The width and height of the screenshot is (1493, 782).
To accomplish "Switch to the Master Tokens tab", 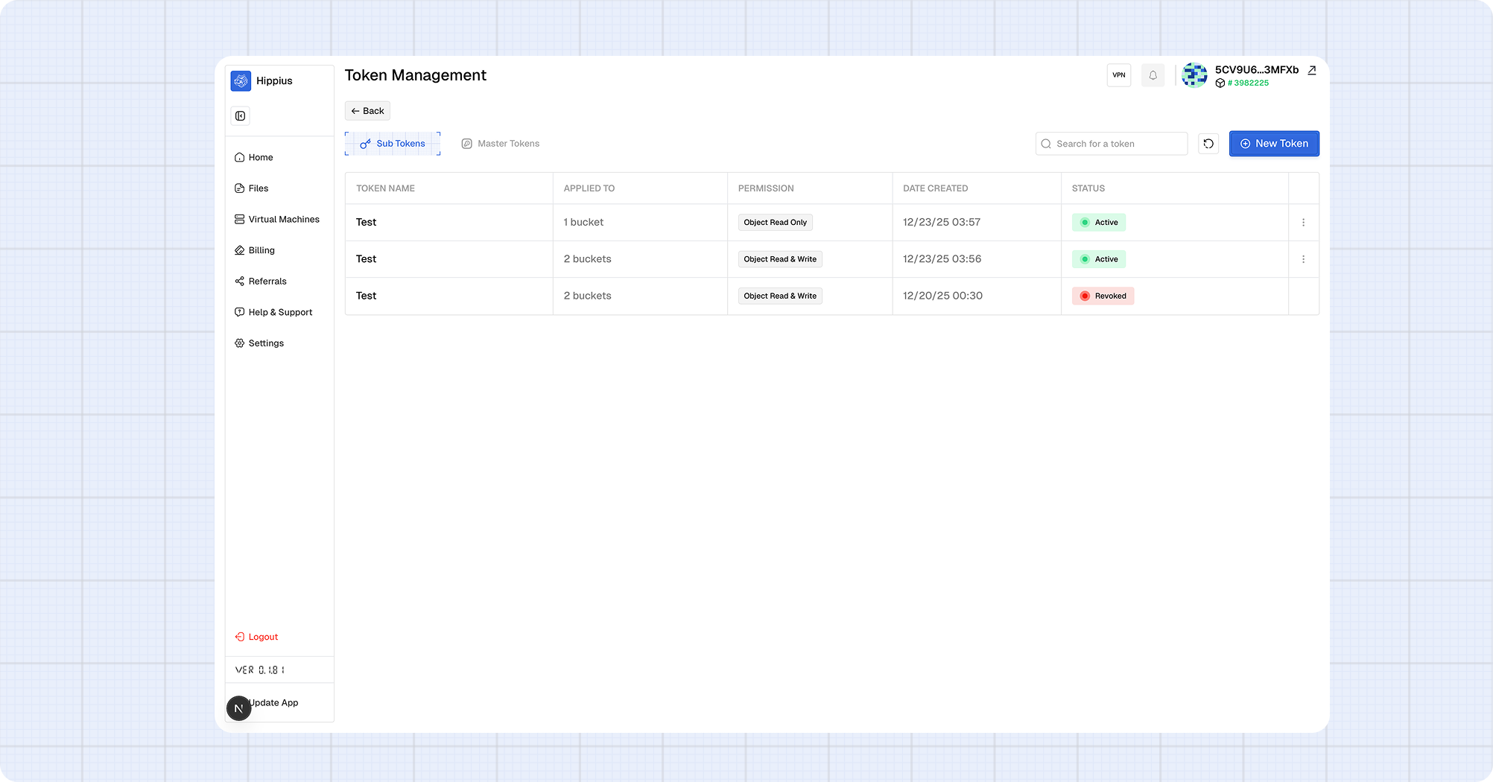I will (x=500, y=143).
